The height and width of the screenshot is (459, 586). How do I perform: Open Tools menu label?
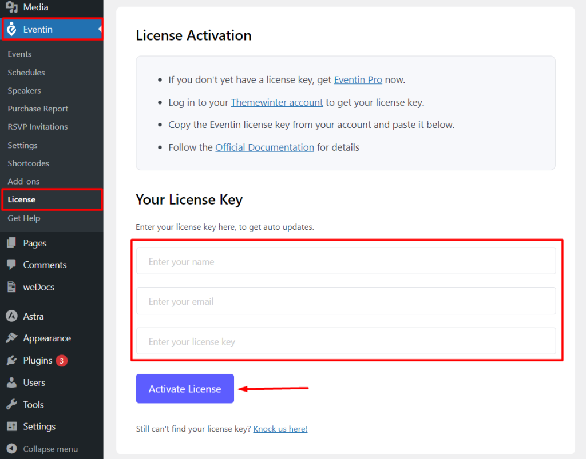click(33, 404)
